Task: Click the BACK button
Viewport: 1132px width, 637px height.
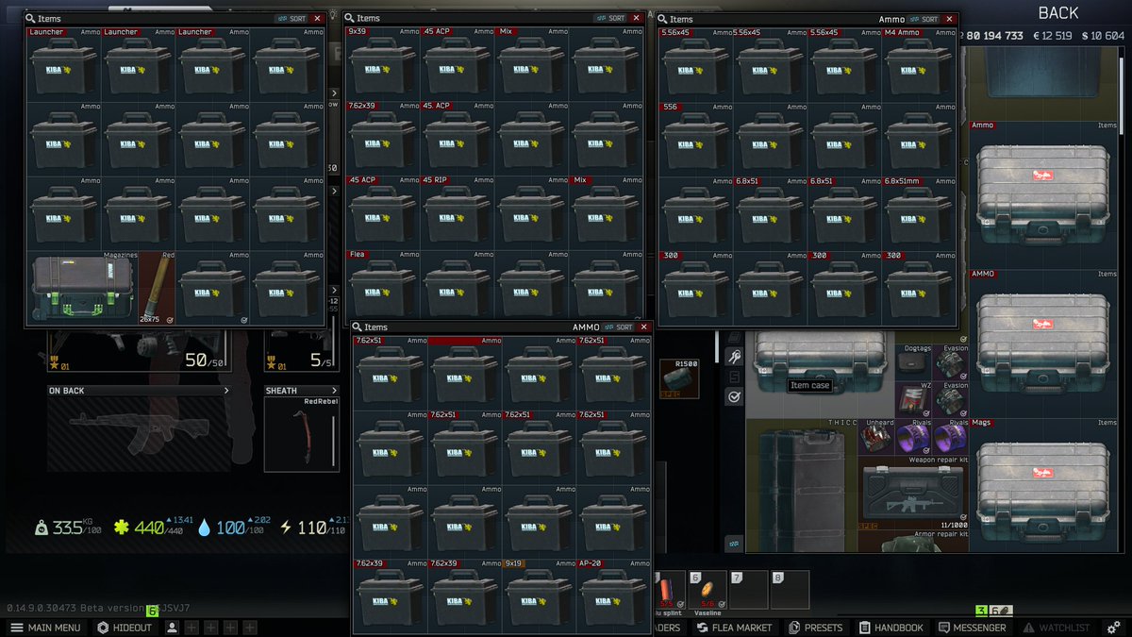Action: [x=1058, y=13]
